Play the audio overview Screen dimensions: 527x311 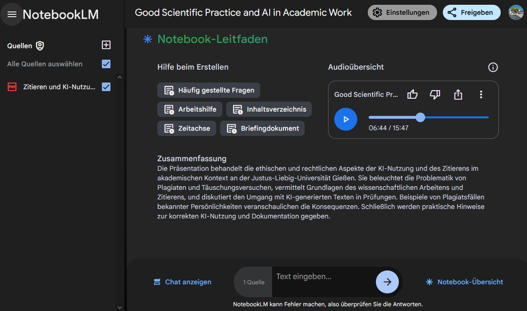pos(346,119)
